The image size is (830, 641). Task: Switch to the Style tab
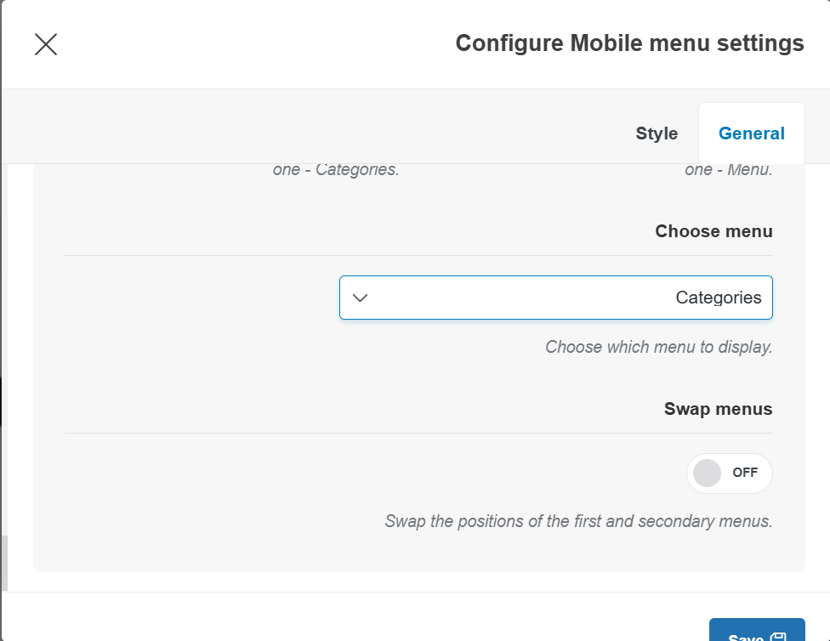[x=657, y=133]
